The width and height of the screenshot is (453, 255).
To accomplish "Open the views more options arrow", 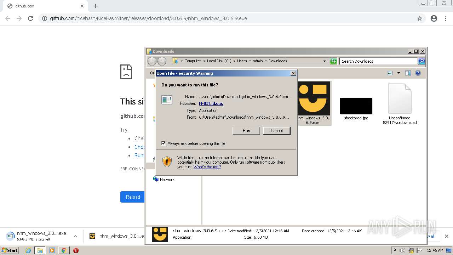I will coord(398,73).
